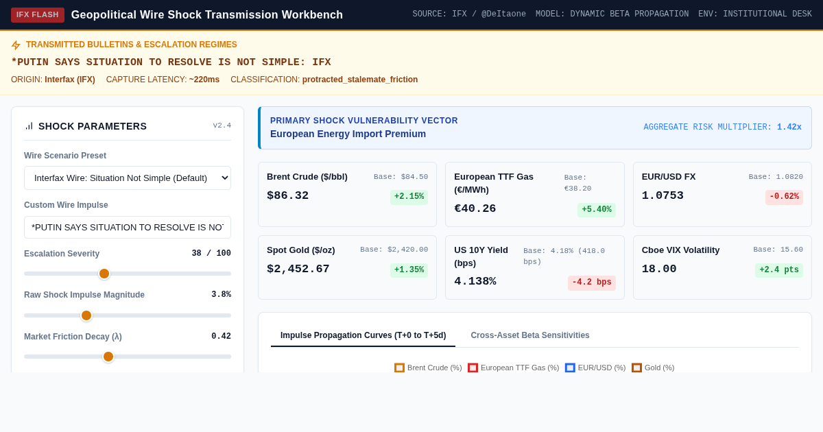Viewport: 823px width, 432px height.
Task: Click the +2.15% Brent Crude change badge
Action: click(x=409, y=197)
